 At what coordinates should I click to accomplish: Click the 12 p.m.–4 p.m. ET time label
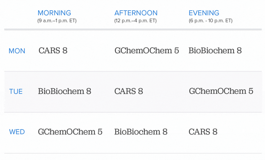pos(135,21)
